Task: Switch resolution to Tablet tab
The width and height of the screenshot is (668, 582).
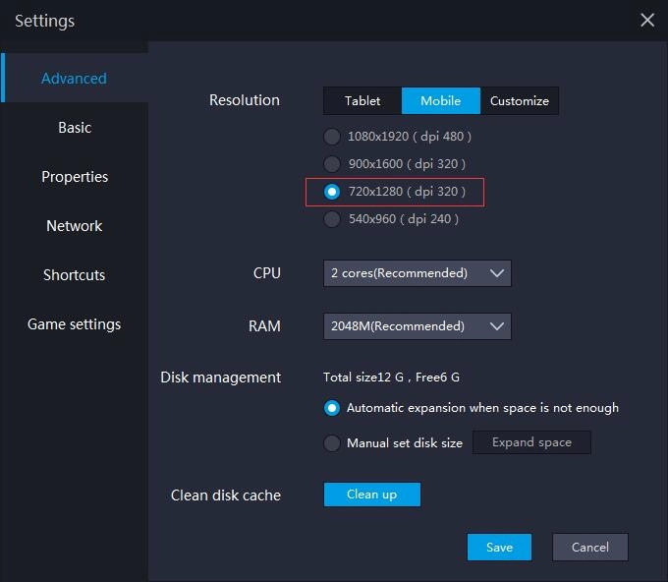Action: (362, 101)
